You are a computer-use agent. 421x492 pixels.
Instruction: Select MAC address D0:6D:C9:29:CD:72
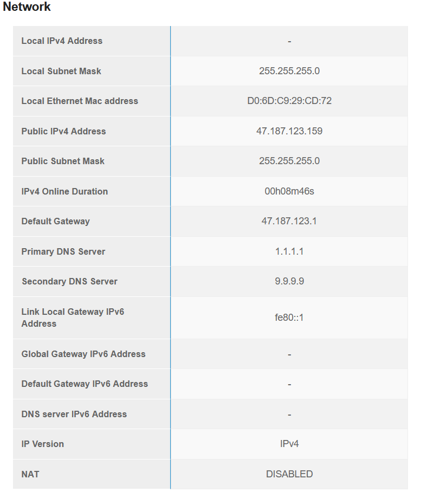click(289, 101)
